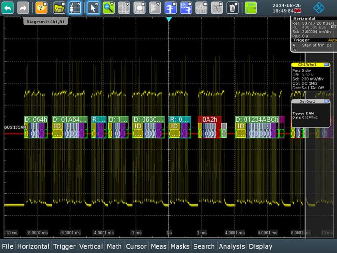Click the grayed waveform cursor icon

pyautogui.click(x=124, y=8)
